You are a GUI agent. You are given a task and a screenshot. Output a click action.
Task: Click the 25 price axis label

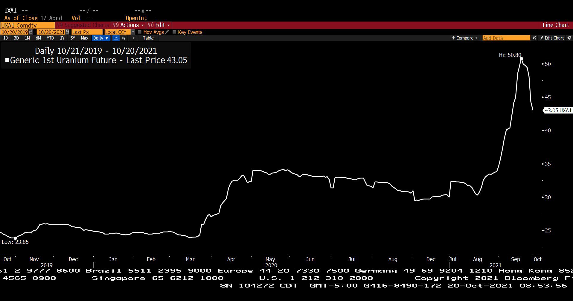548,231
